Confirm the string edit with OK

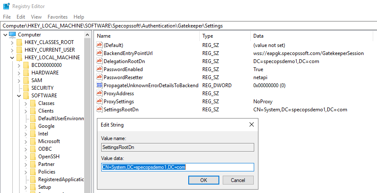pos(204,180)
